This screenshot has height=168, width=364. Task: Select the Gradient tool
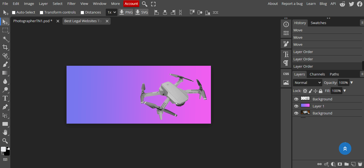point(5,73)
